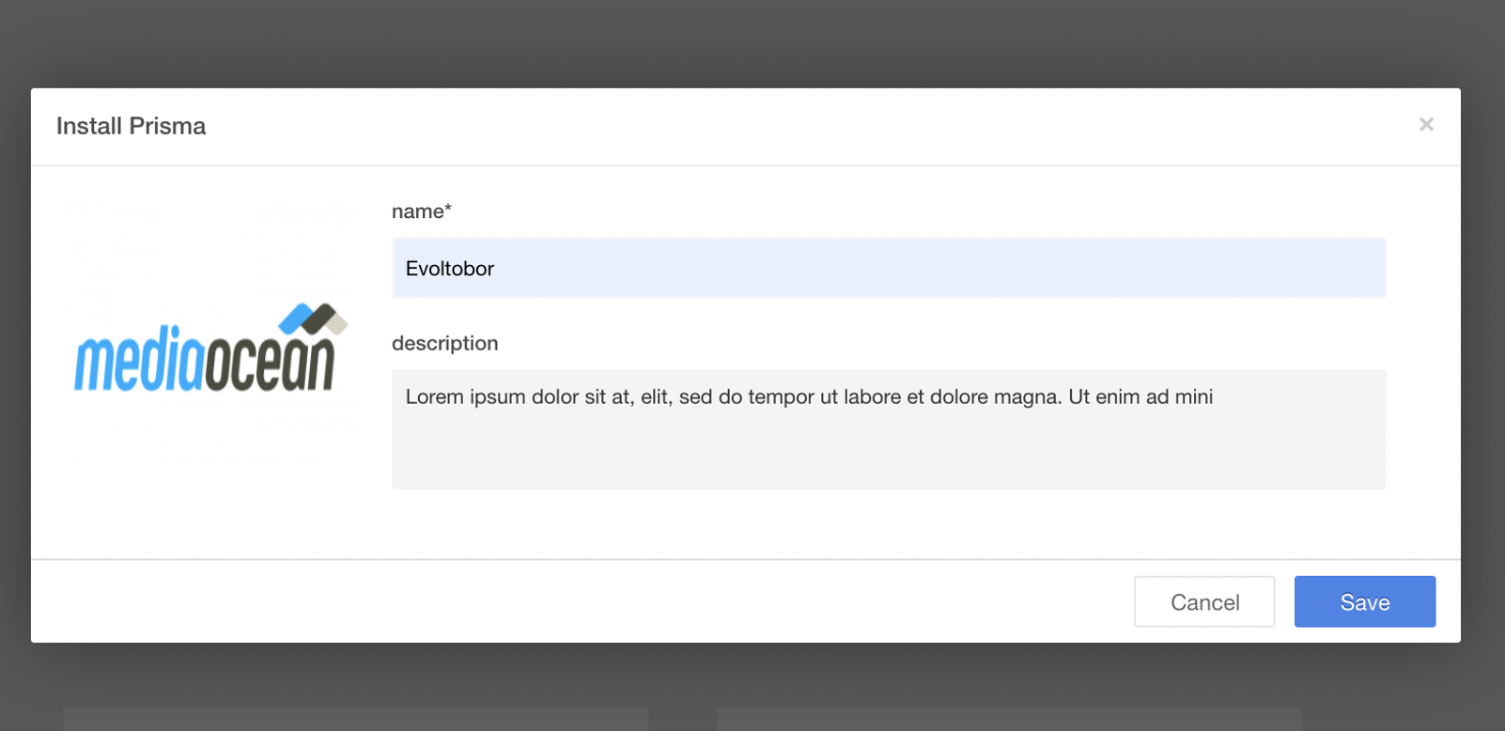Focus the description text area
The height and width of the screenshot is (731, 1505).
[x=889, y=429]
